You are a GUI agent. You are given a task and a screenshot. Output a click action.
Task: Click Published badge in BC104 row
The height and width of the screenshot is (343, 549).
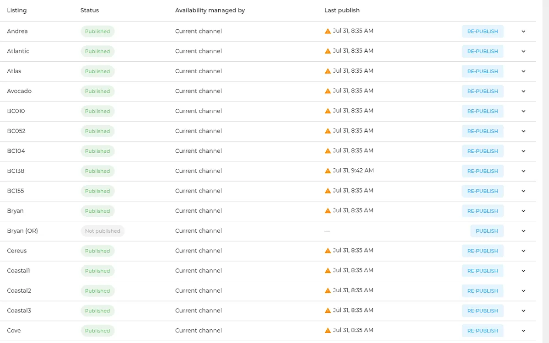click(97, 151)
